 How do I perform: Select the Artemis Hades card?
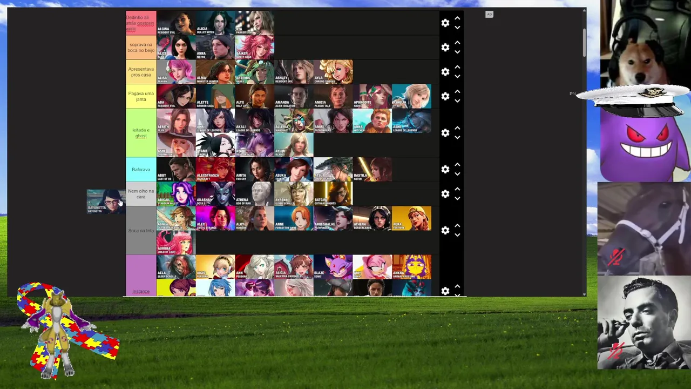coord(255,72)
